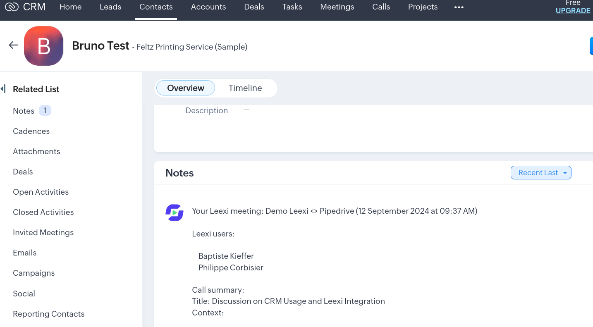
Task: Open the Leads module
Action: click(x=110, y=7)
